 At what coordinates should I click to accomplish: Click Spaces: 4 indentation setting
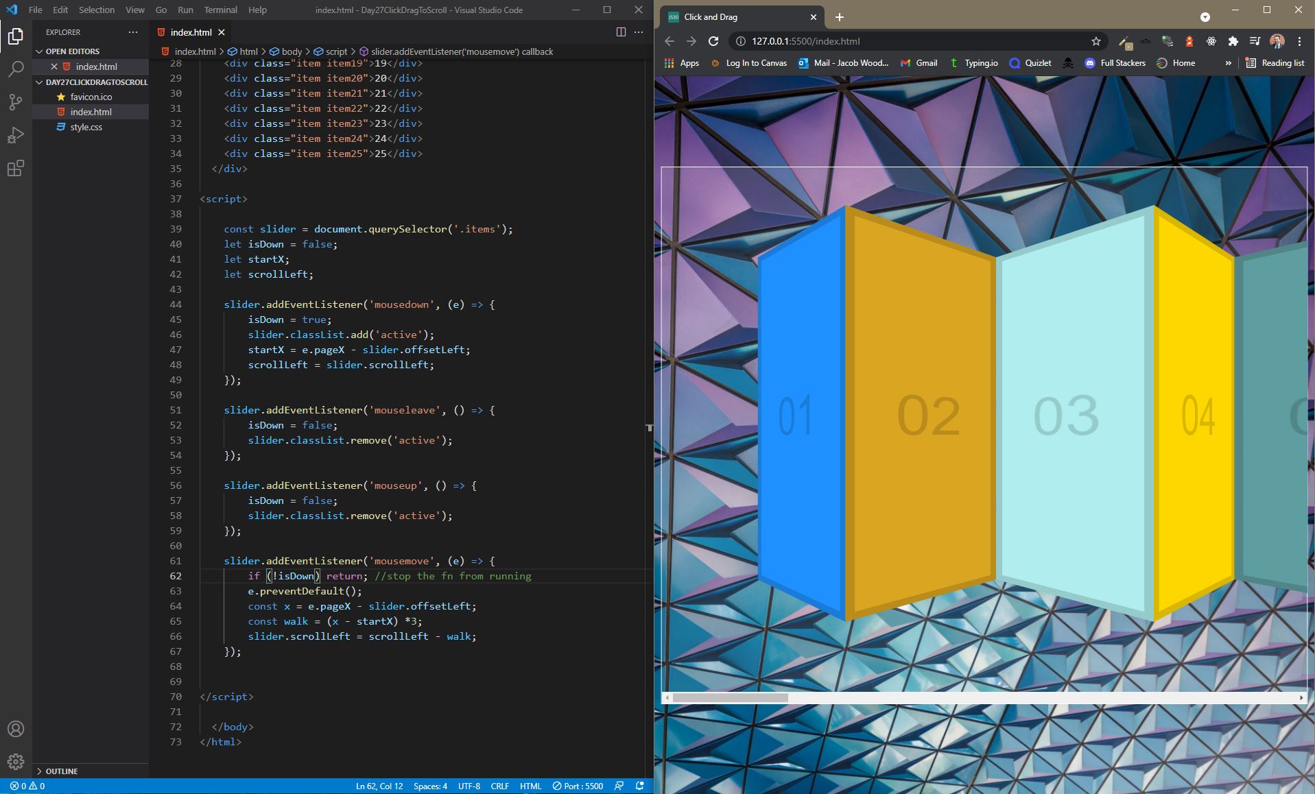[430, 786]
